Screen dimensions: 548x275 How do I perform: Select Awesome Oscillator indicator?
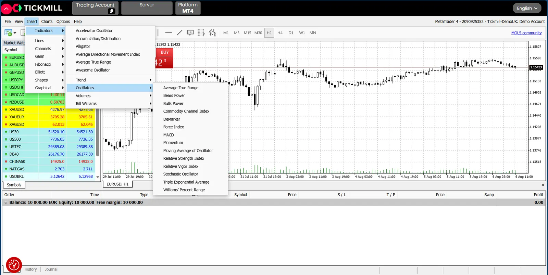(x=110, y=70)
